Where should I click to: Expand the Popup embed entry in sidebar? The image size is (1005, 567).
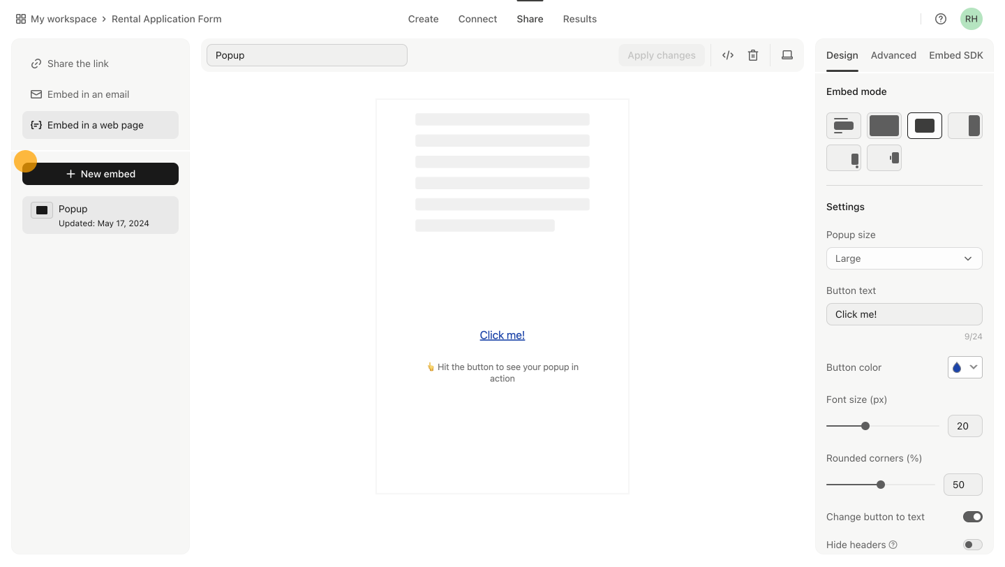100,214
